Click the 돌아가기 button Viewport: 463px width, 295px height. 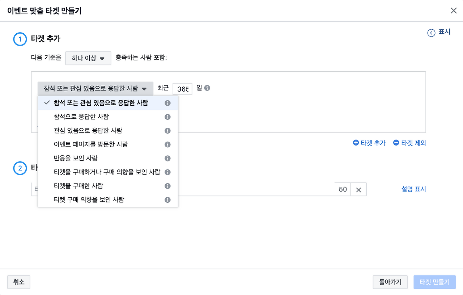[390, 282]
